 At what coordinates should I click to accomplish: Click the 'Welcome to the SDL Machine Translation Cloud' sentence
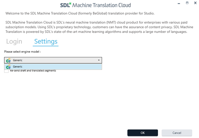[x=80, y=13]
